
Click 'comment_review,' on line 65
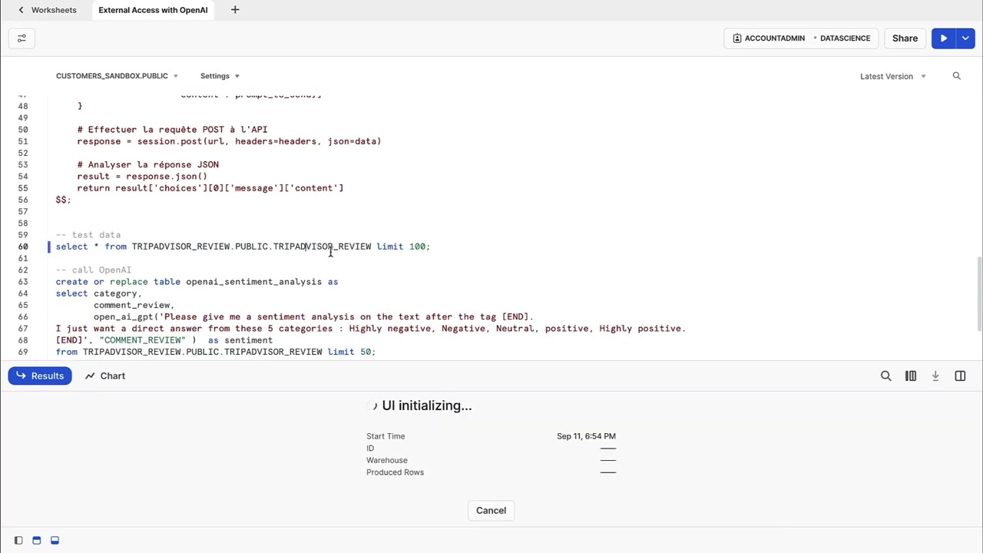pos(134,305)
